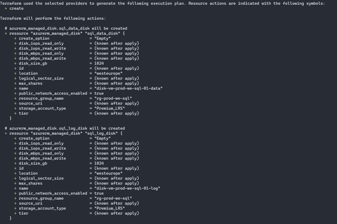Click "Terraform will perform the following actions:" text
337x224 pixels.
tap(53, 19)
